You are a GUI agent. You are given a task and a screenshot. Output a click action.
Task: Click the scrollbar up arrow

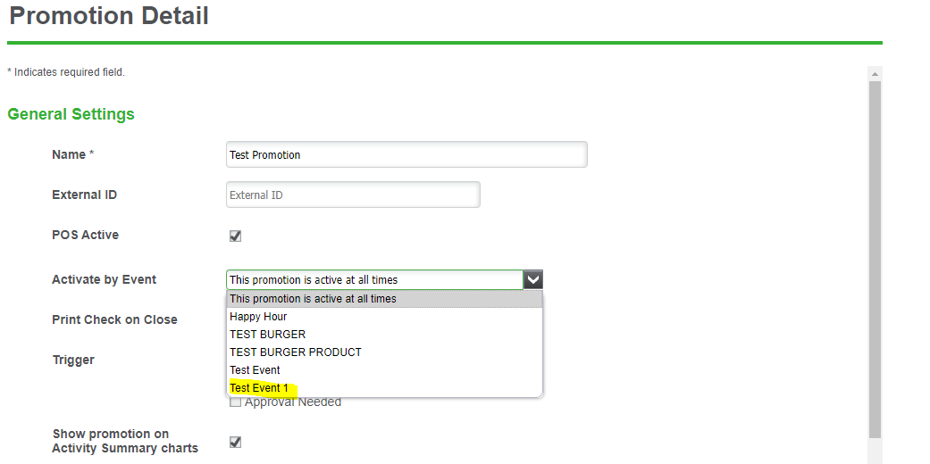click(x=875, y=73)
